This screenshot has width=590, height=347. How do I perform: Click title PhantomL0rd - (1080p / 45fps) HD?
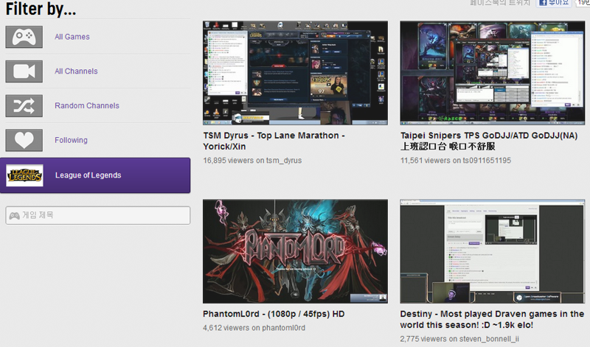click(x=274, y=314)
